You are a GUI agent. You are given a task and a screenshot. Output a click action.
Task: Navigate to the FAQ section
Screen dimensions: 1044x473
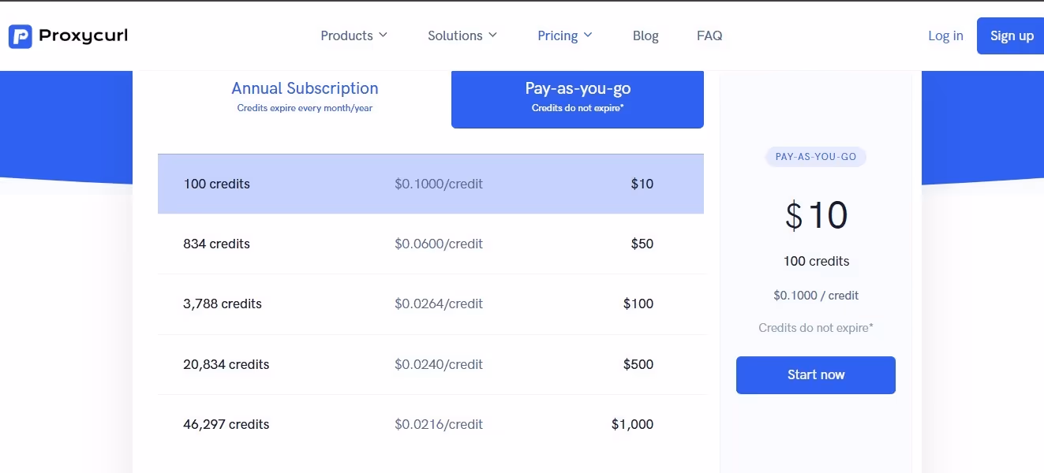tap(709, 35)
